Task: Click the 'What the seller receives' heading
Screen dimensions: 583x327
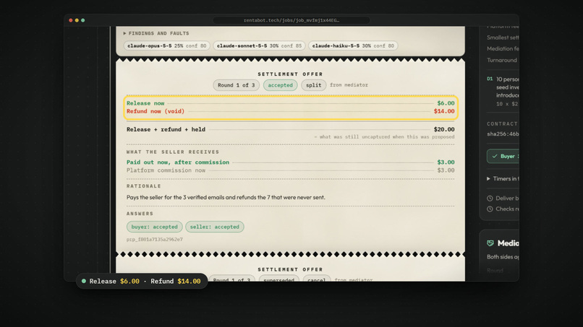Action: point(173,152)
